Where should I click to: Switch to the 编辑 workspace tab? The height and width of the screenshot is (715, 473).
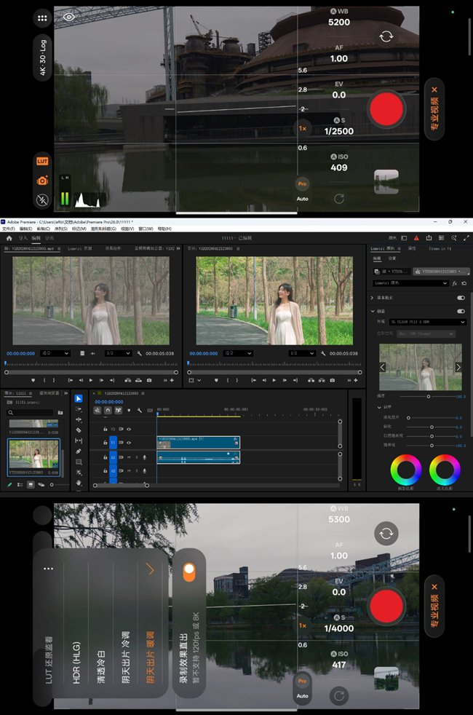[36, 237]
